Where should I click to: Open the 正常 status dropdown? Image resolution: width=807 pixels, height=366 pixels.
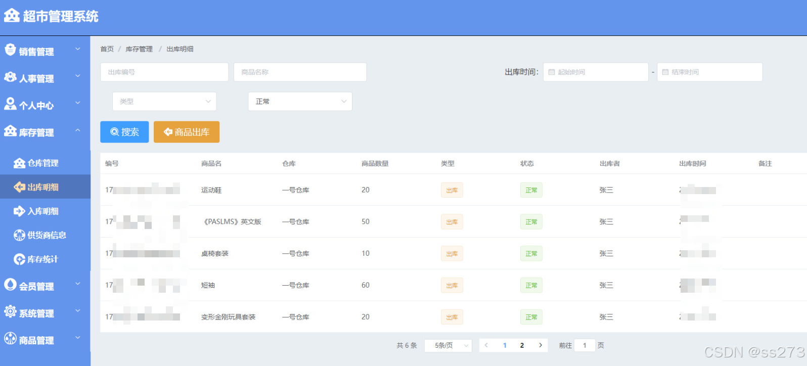point(300,102)
